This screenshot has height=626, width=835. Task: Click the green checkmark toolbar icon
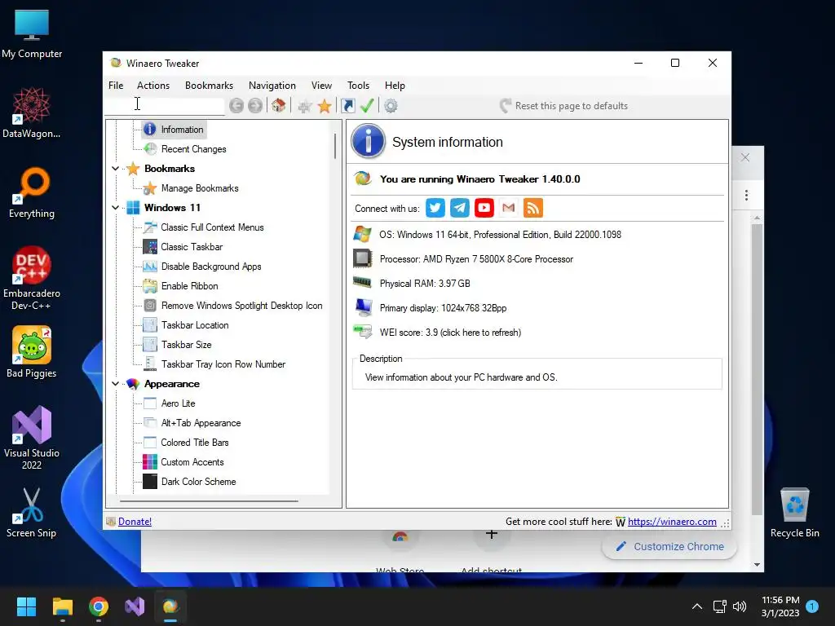tap(367, 105)
